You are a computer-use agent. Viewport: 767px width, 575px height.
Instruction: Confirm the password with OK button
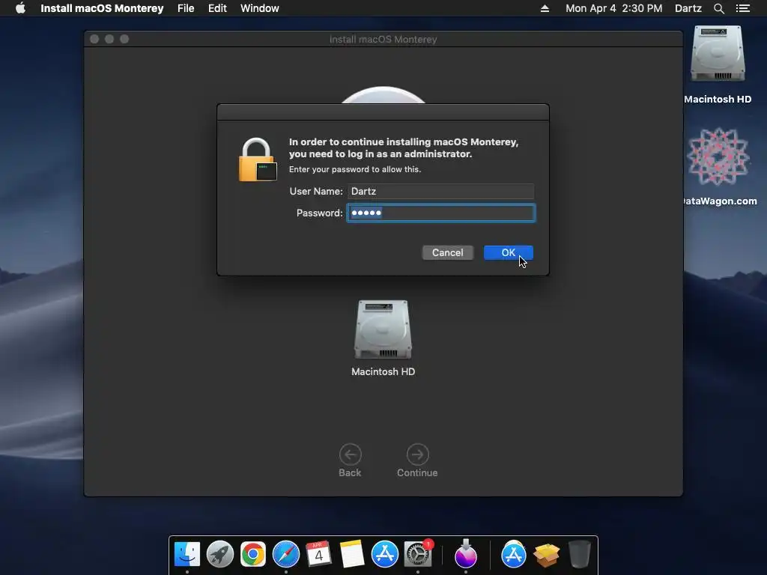coord(509,253)
